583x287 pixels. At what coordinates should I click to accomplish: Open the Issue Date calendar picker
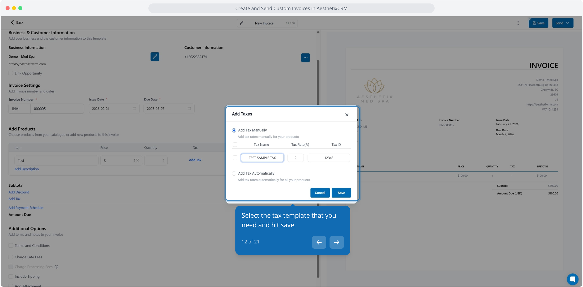[x=134, y=108]
